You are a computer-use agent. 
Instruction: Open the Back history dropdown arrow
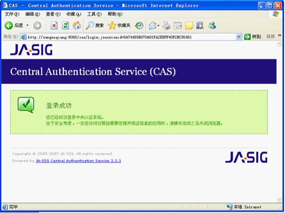point(27,25)
